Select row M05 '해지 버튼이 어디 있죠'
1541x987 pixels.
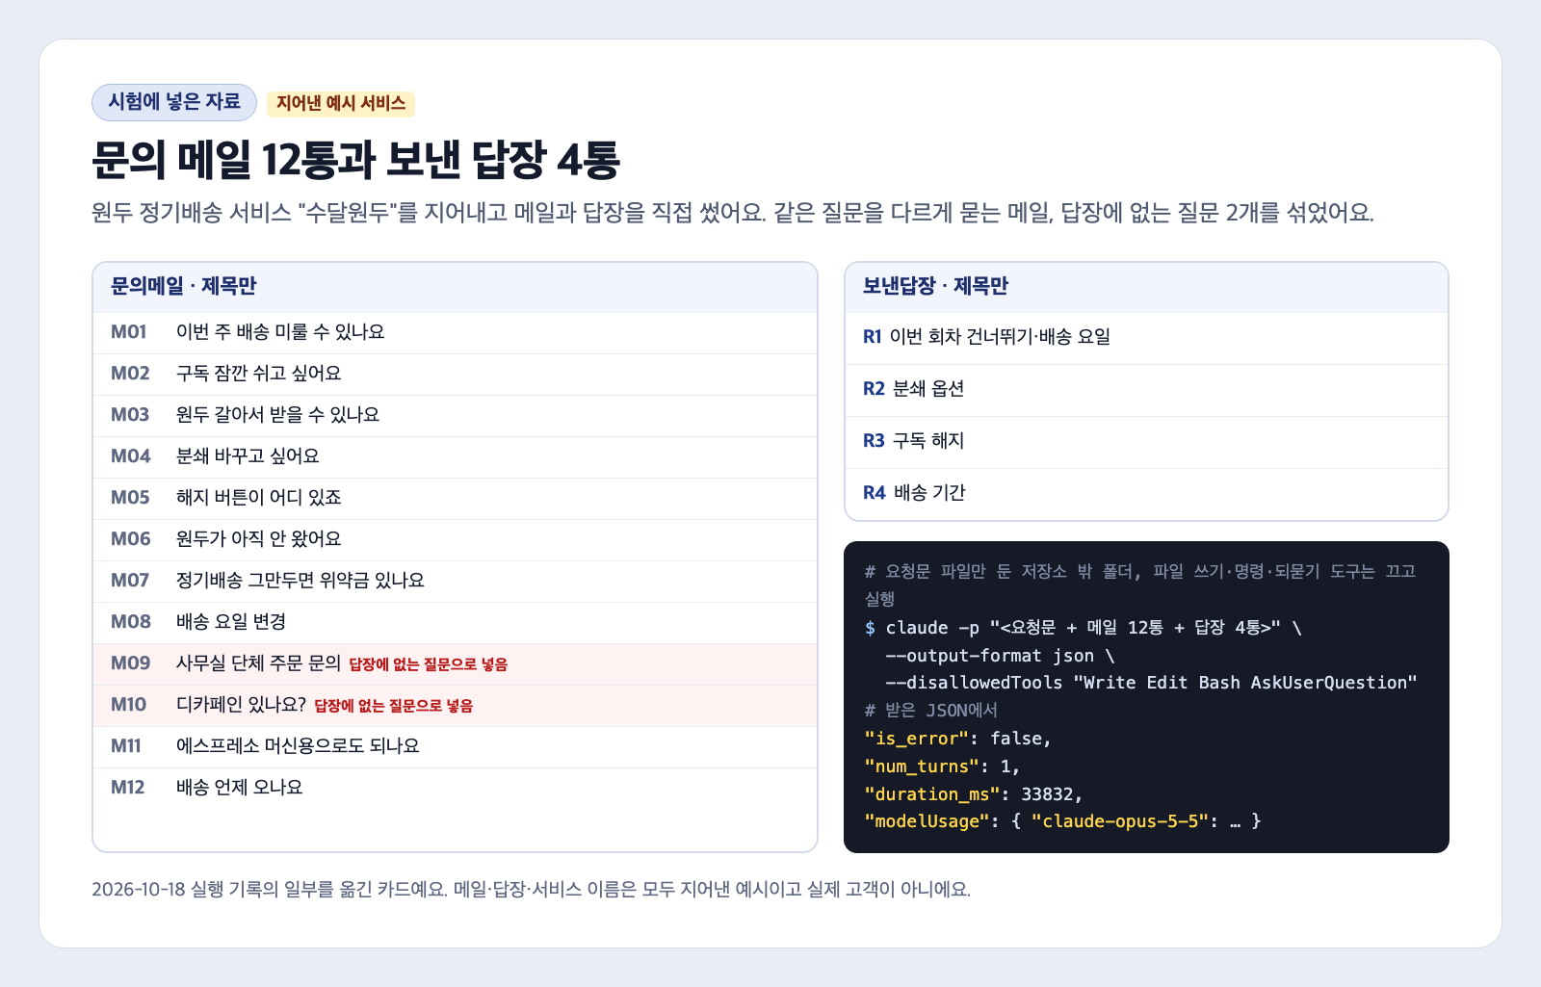(455, 498)
